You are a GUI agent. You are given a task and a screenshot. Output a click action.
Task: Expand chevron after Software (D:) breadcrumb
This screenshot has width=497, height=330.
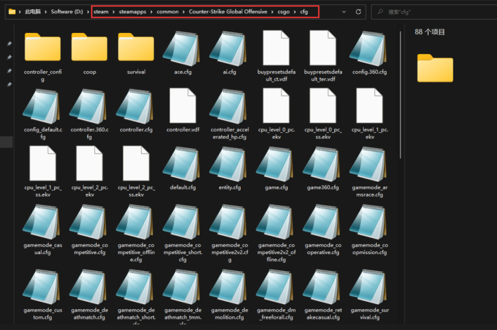click(88, 12)
